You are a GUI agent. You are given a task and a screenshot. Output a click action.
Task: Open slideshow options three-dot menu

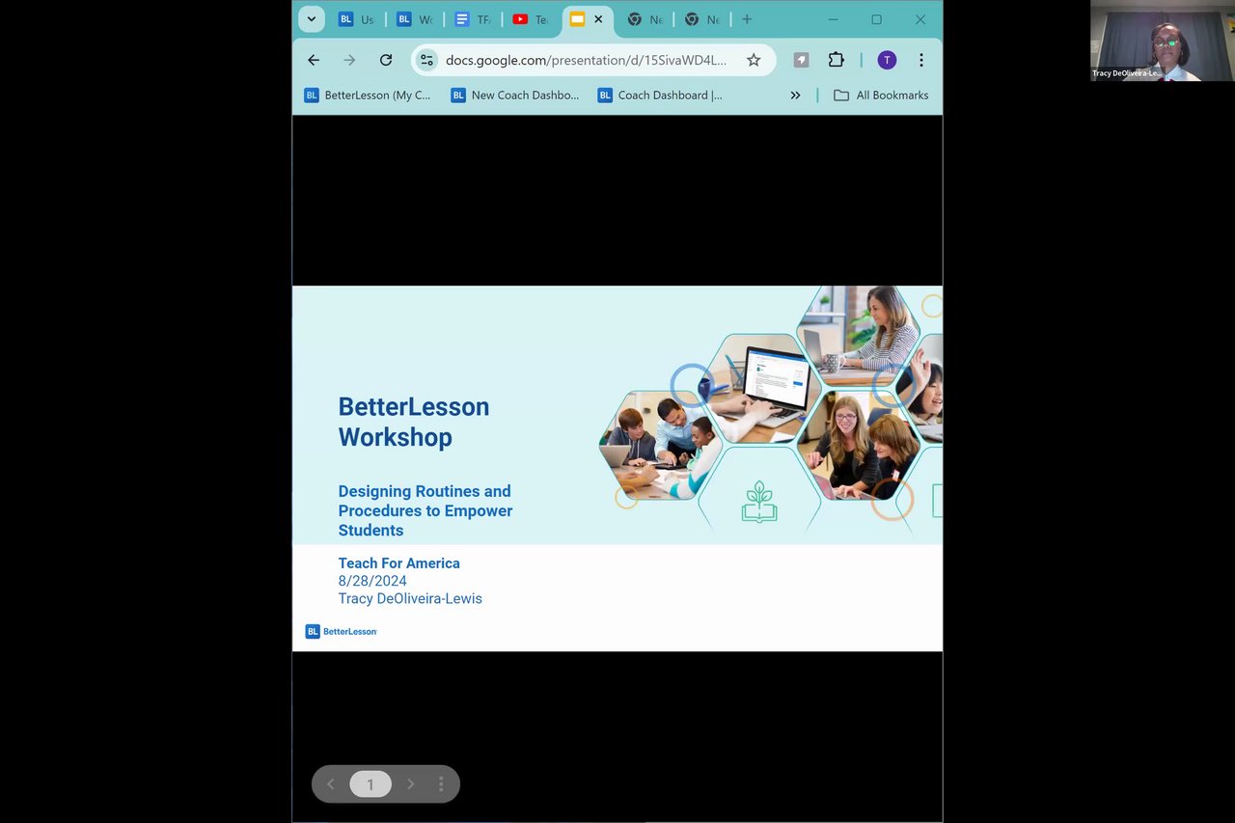pyautogui.click(x=441, y=784)
